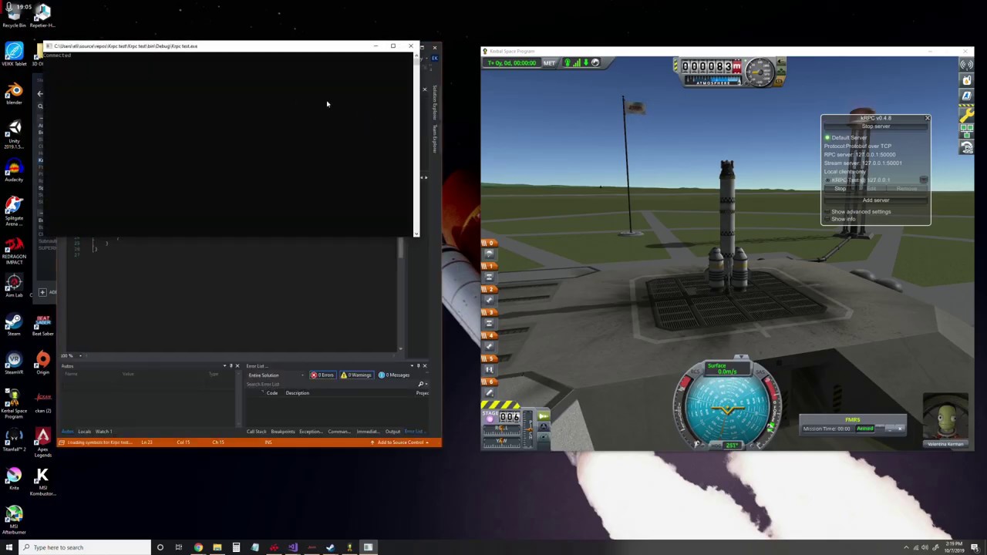Open the Breakpoints tab
This screenshot has height=555, width=987.
tap(283, 432)
